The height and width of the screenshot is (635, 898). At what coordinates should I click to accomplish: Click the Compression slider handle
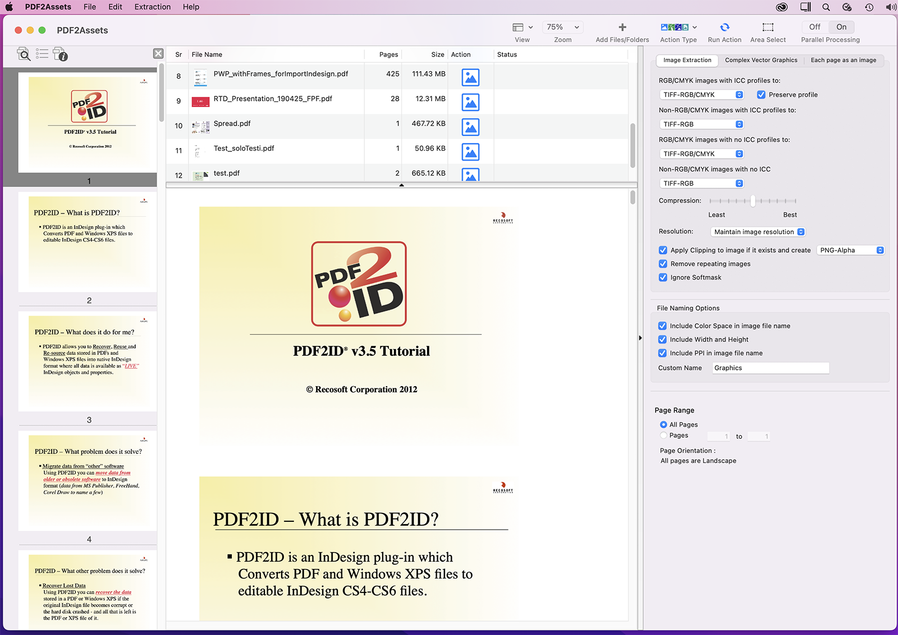click(753, 201)
